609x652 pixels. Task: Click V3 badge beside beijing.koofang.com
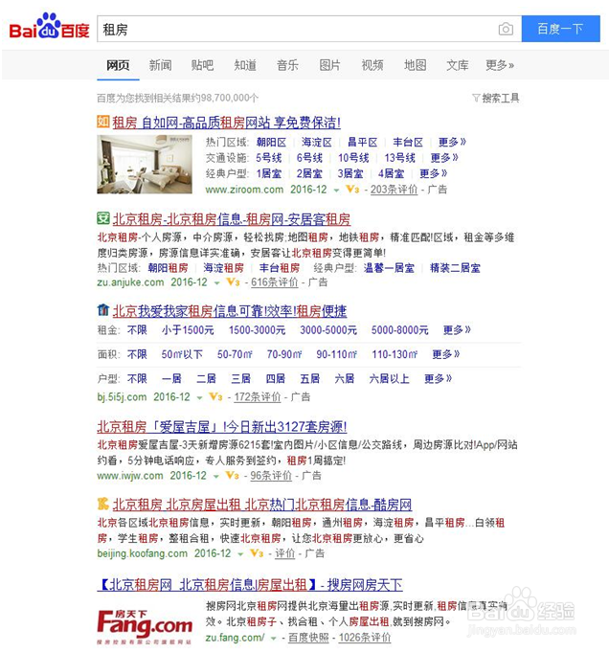257,553
